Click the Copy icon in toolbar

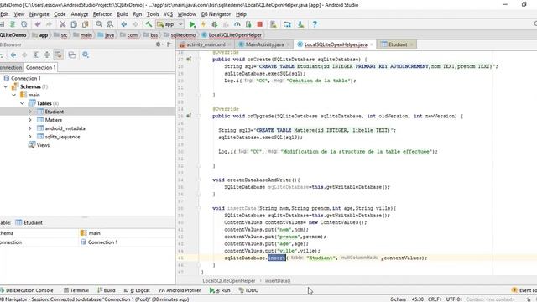pyautogui.click(x=74, y=24)
